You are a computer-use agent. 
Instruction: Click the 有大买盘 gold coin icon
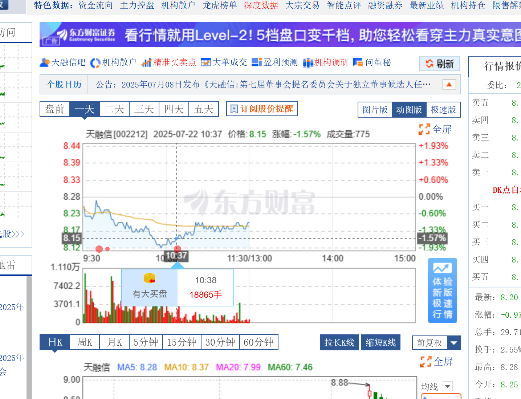[150, 278]
